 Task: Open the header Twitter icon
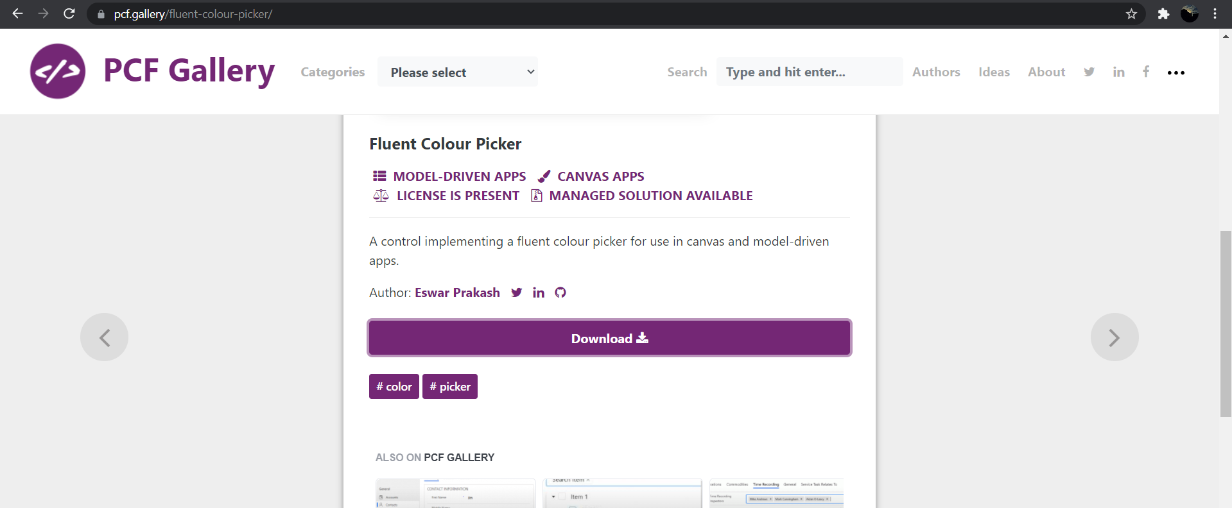[x=1089, y=72]
